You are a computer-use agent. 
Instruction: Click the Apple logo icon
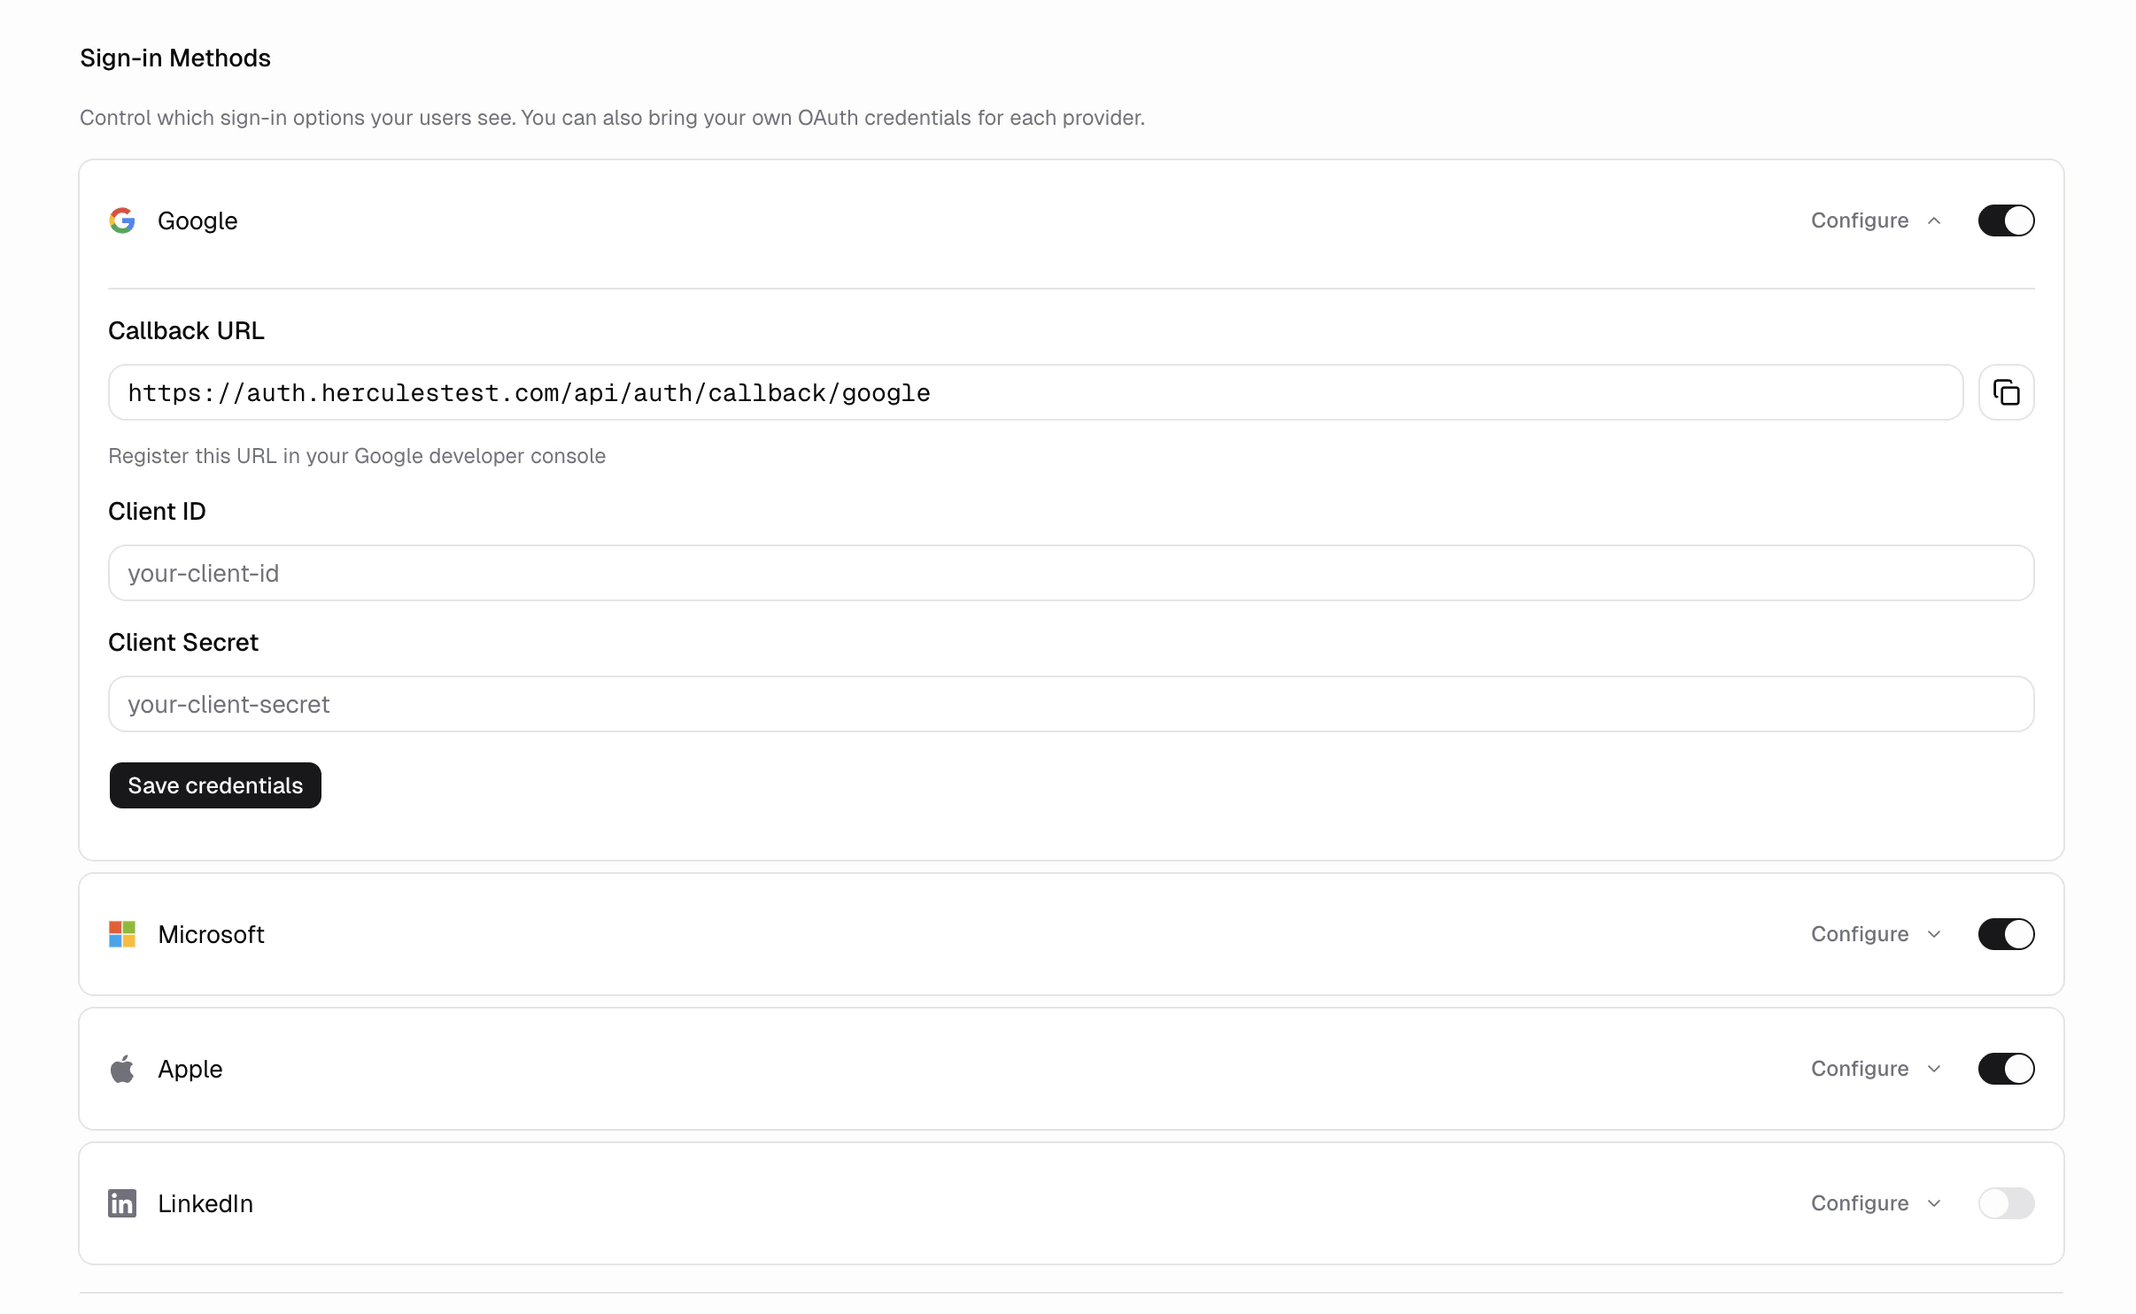122,1069
